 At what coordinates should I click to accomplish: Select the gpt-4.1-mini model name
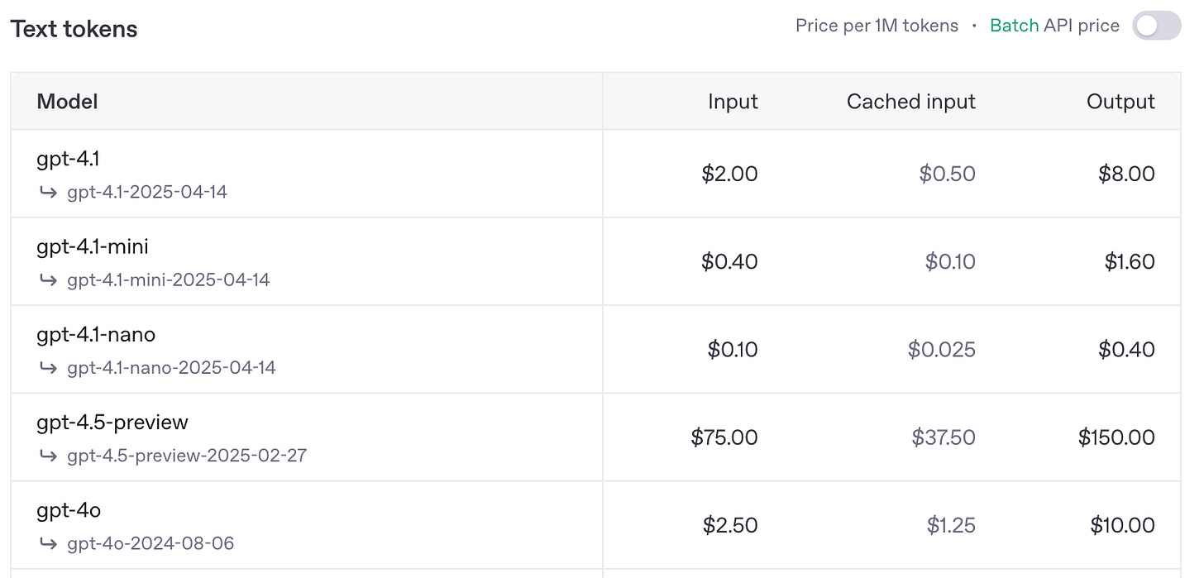pyautogui.click(x=93, y=246)
